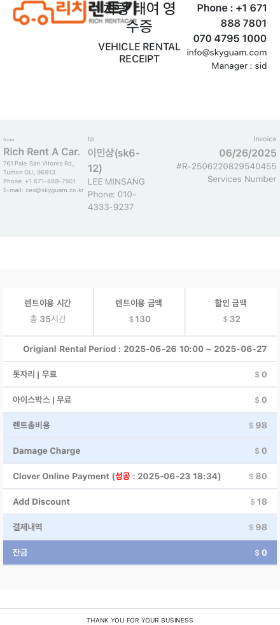Click the ceo@skyguam.co.kr email in from section
The image size is (280, 625).
[x=55, y=190]
